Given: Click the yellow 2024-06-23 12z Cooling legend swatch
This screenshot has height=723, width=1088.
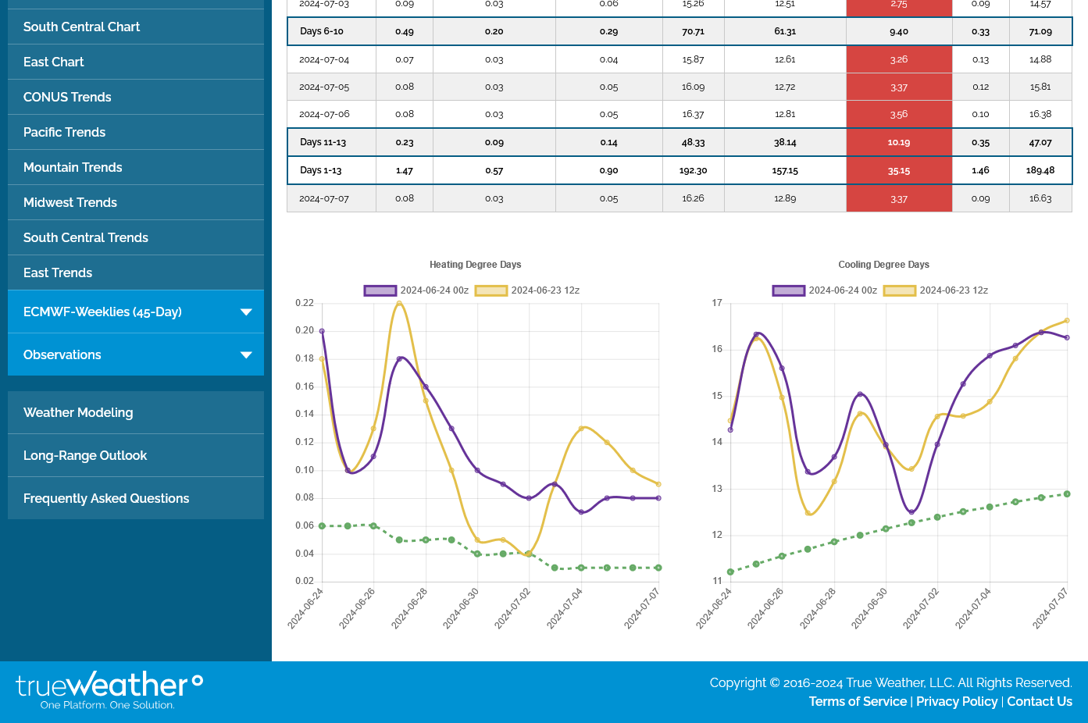Looking at the screenshot, I should [x=899, y=290].
